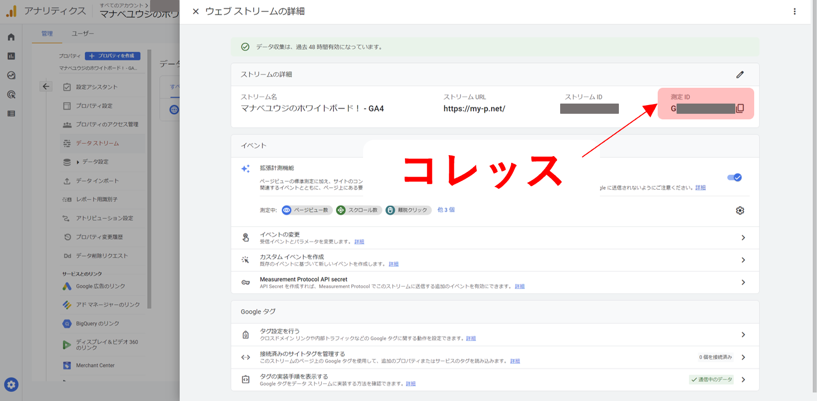Open 設定アシスタント in the property menu
Viewport: 817px width, 401px height.
tap(103, 87)
